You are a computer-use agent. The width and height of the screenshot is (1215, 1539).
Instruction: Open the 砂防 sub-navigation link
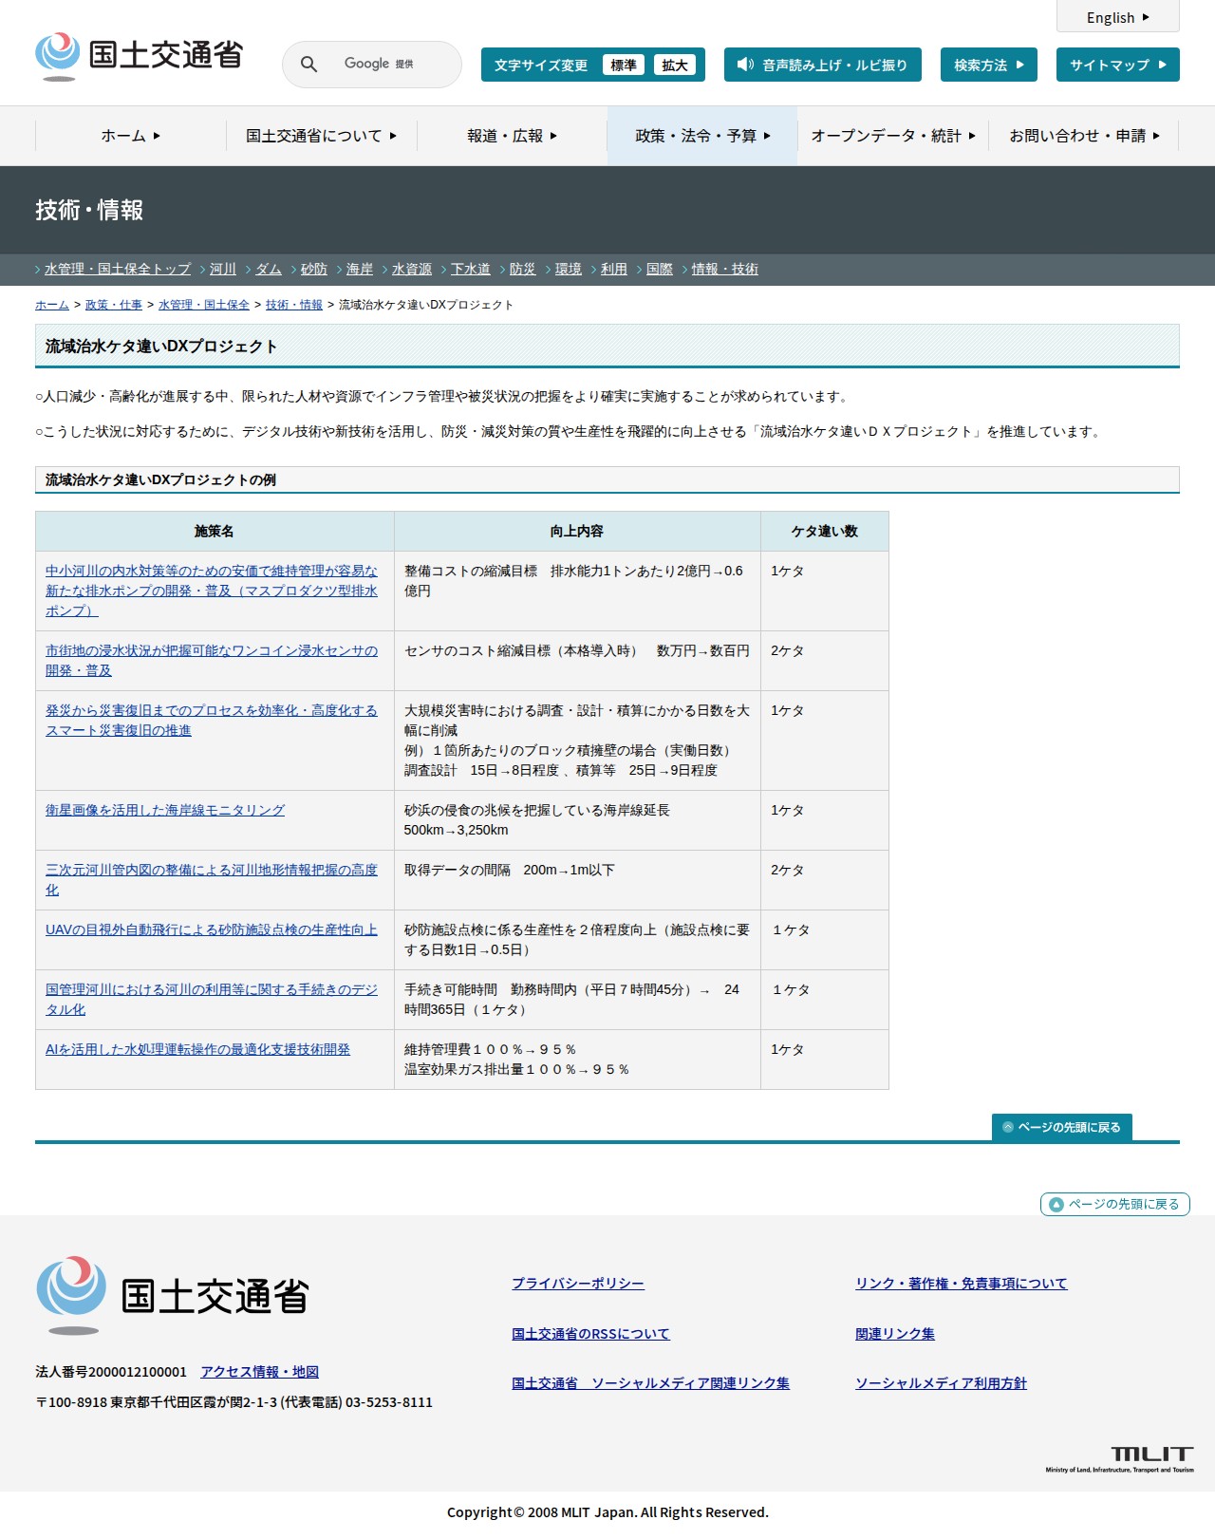[314, 270]
